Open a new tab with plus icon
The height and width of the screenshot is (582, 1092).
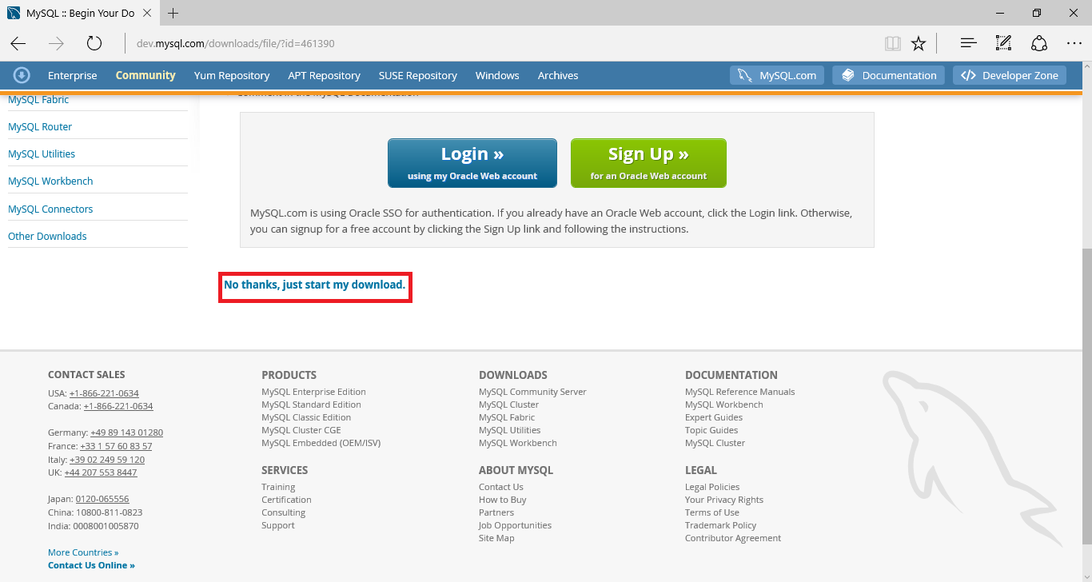173,13
